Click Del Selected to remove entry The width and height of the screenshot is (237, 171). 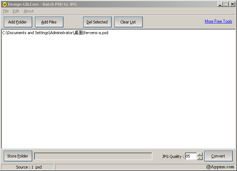click(97, 22)
